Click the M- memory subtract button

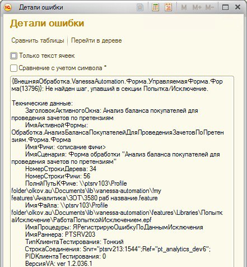tap(209, 7)
